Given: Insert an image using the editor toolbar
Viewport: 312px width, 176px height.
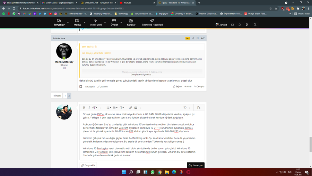Looking at the screenshot, I should click(x=136, y=108).
